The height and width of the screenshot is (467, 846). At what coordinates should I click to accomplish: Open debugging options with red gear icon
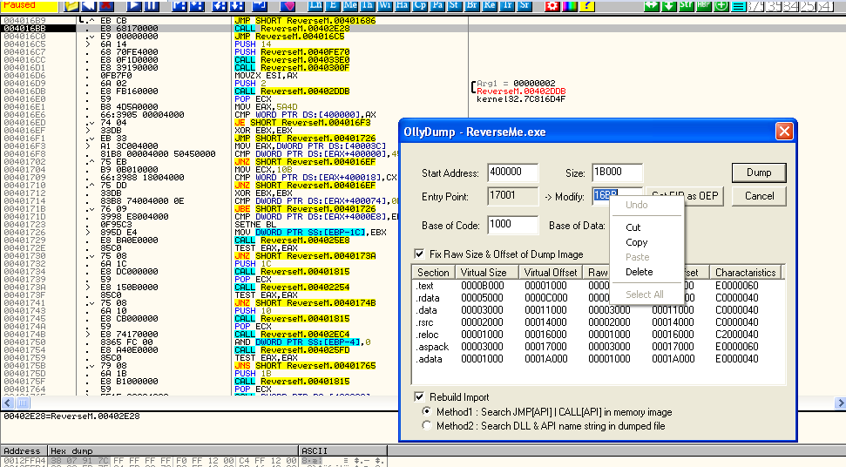pos(552,6)
